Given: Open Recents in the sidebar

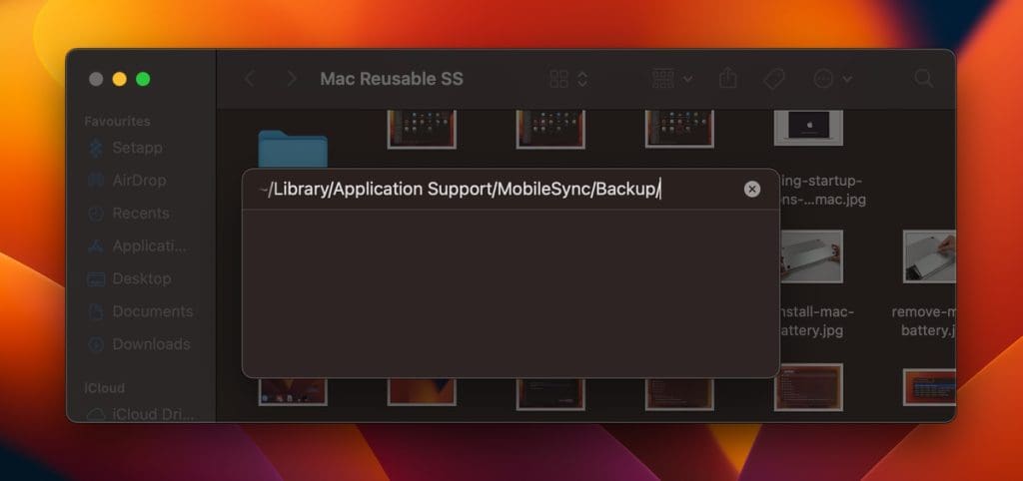Looking at the screenshot, I should [141, 214].
